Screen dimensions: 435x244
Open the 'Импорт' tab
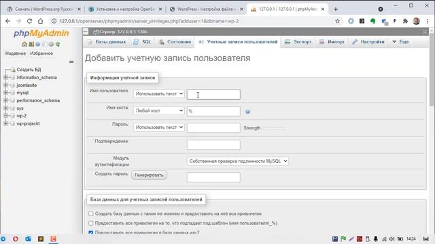pos(332,42)
